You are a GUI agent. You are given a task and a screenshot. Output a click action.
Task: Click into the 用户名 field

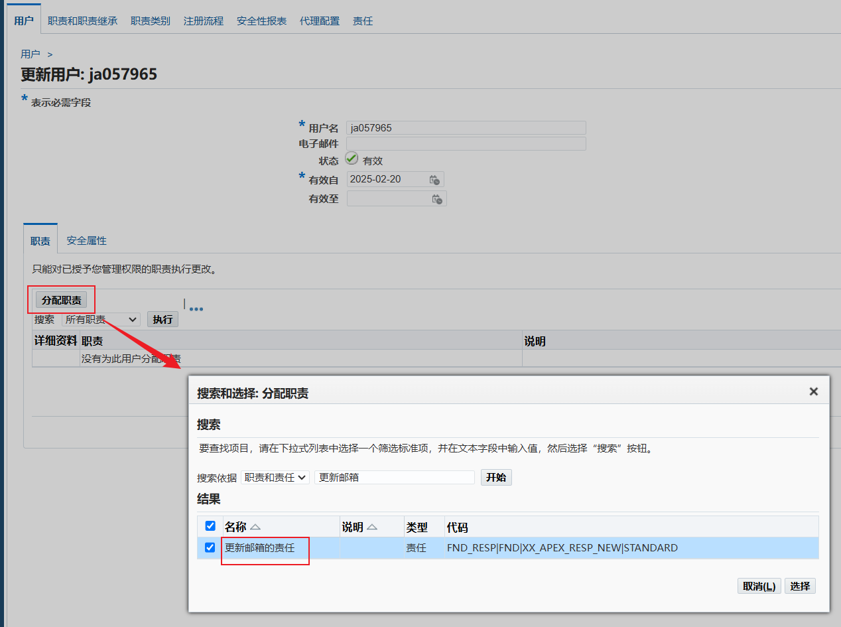466,128
